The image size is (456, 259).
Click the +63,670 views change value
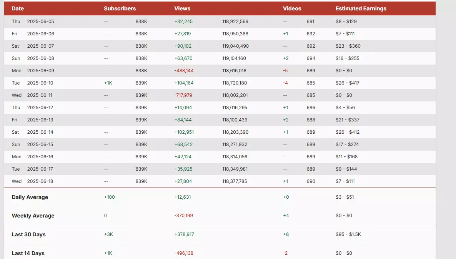[x=183, y=58]
